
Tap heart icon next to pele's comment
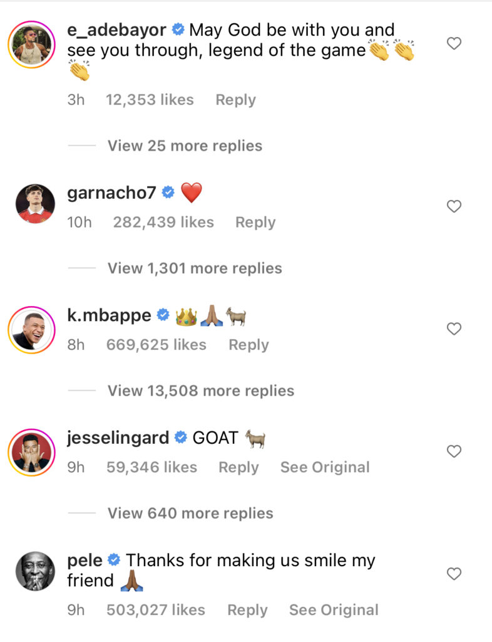tap(454, 574)
